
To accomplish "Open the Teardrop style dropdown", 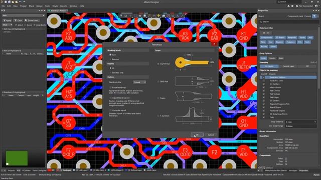I will [x=139, y=82].
